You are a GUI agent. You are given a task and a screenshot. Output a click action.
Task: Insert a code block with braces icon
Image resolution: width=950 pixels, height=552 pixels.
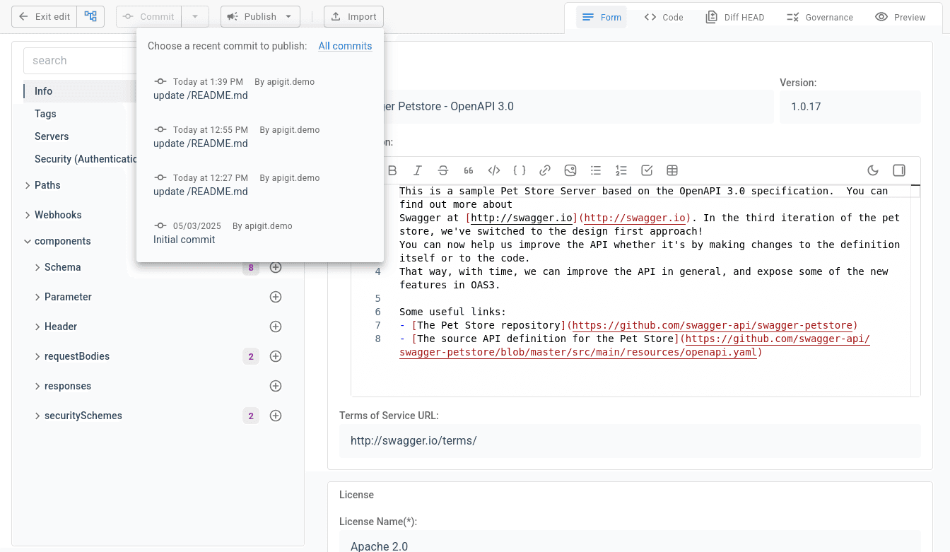pyautogui.click(x=520, y=170)
